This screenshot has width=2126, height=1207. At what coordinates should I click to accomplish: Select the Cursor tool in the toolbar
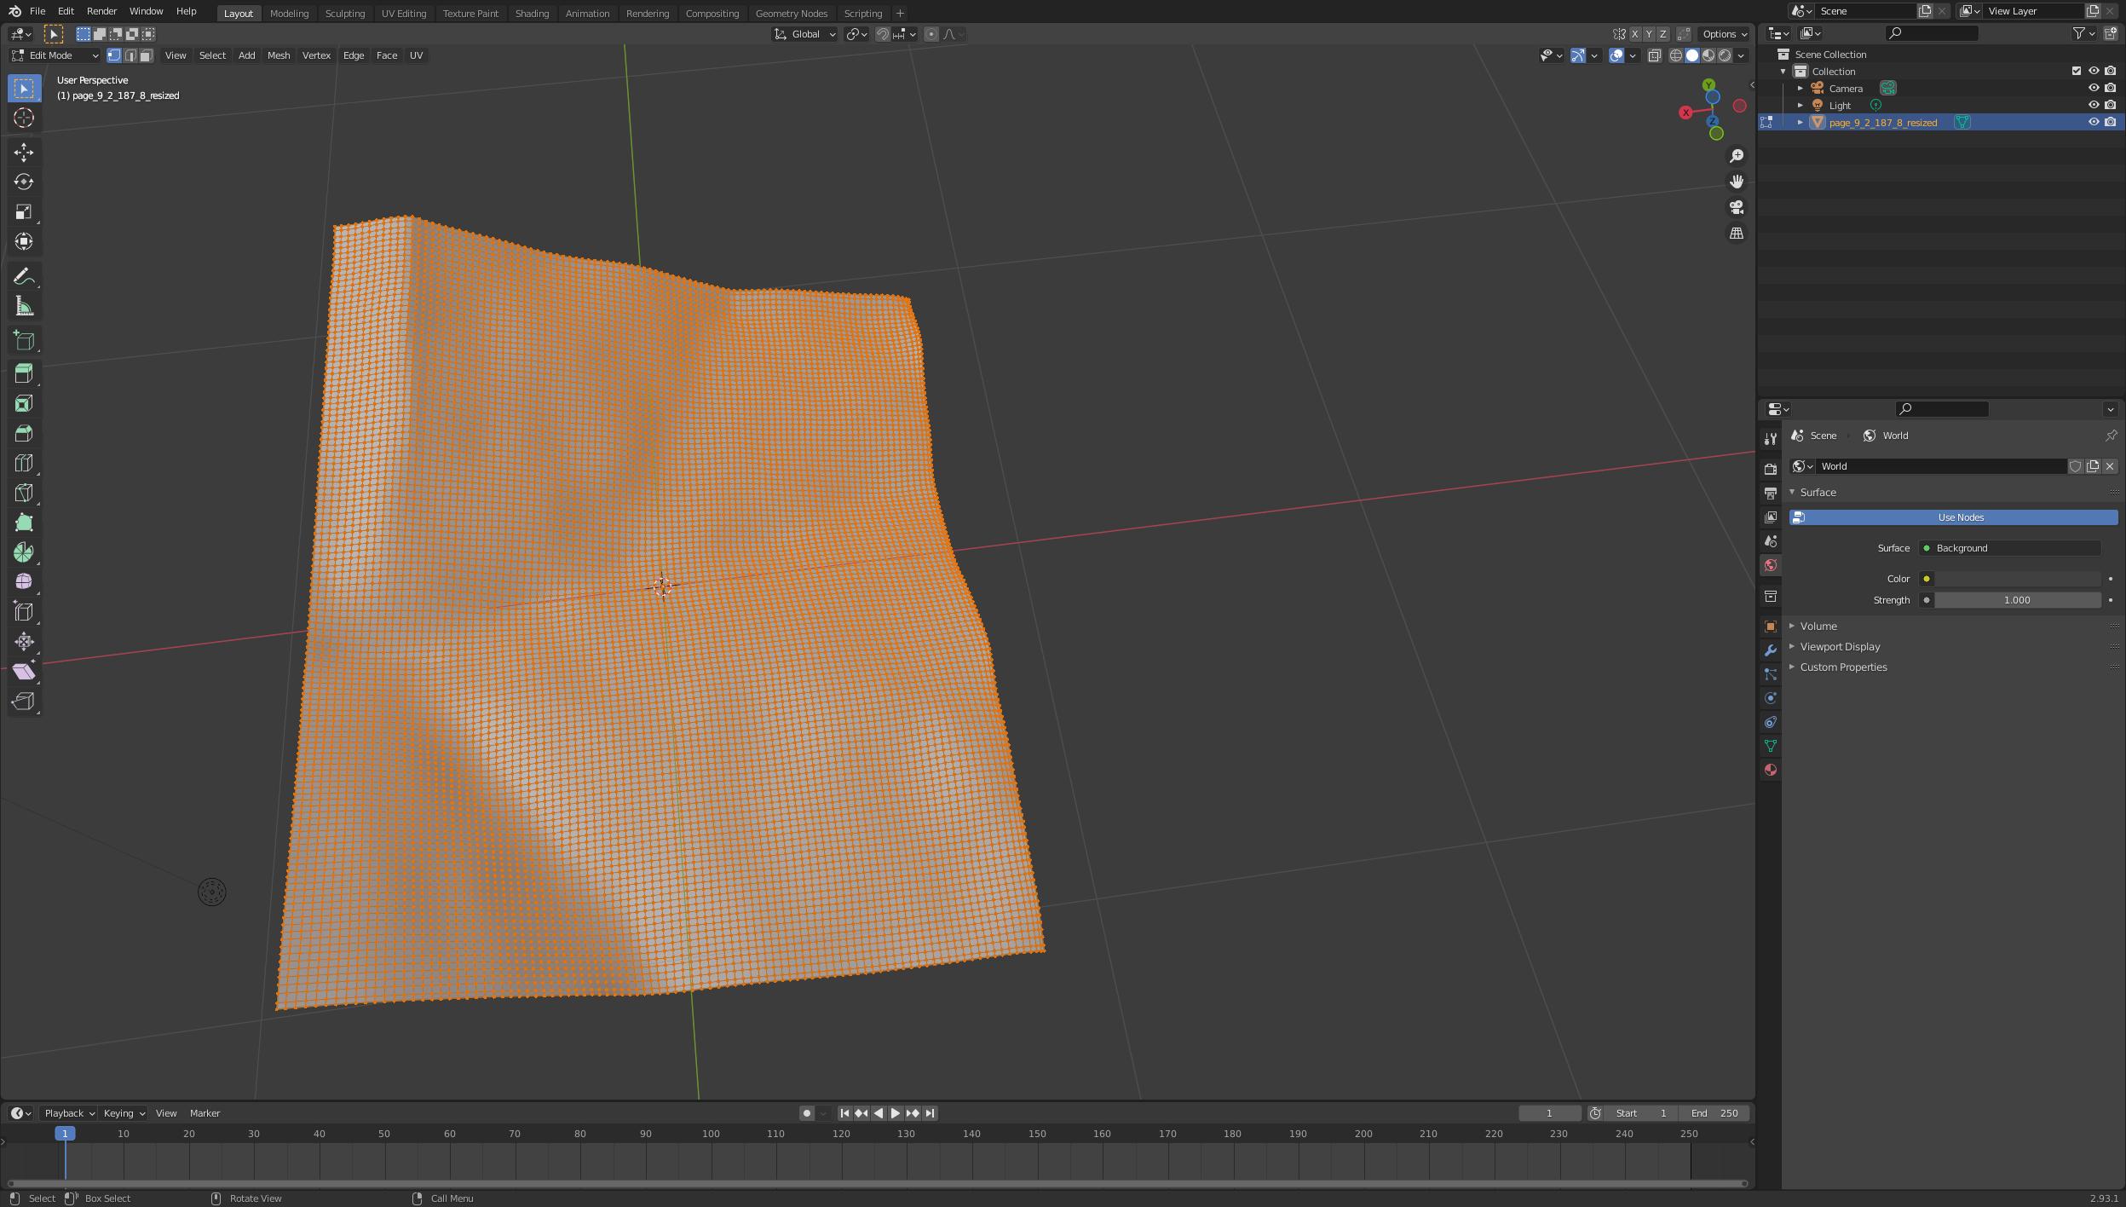click(x=24, y=118)
